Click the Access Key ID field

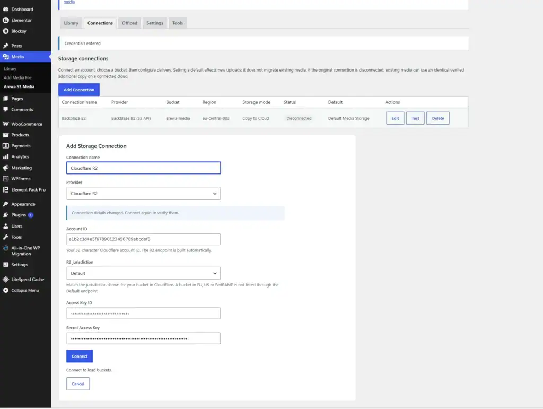pos(143,314)
